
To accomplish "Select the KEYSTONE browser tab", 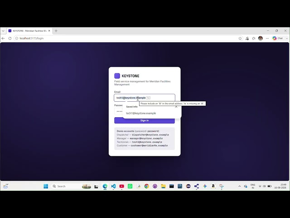I will pyautogui.click(x=29, y=31).
